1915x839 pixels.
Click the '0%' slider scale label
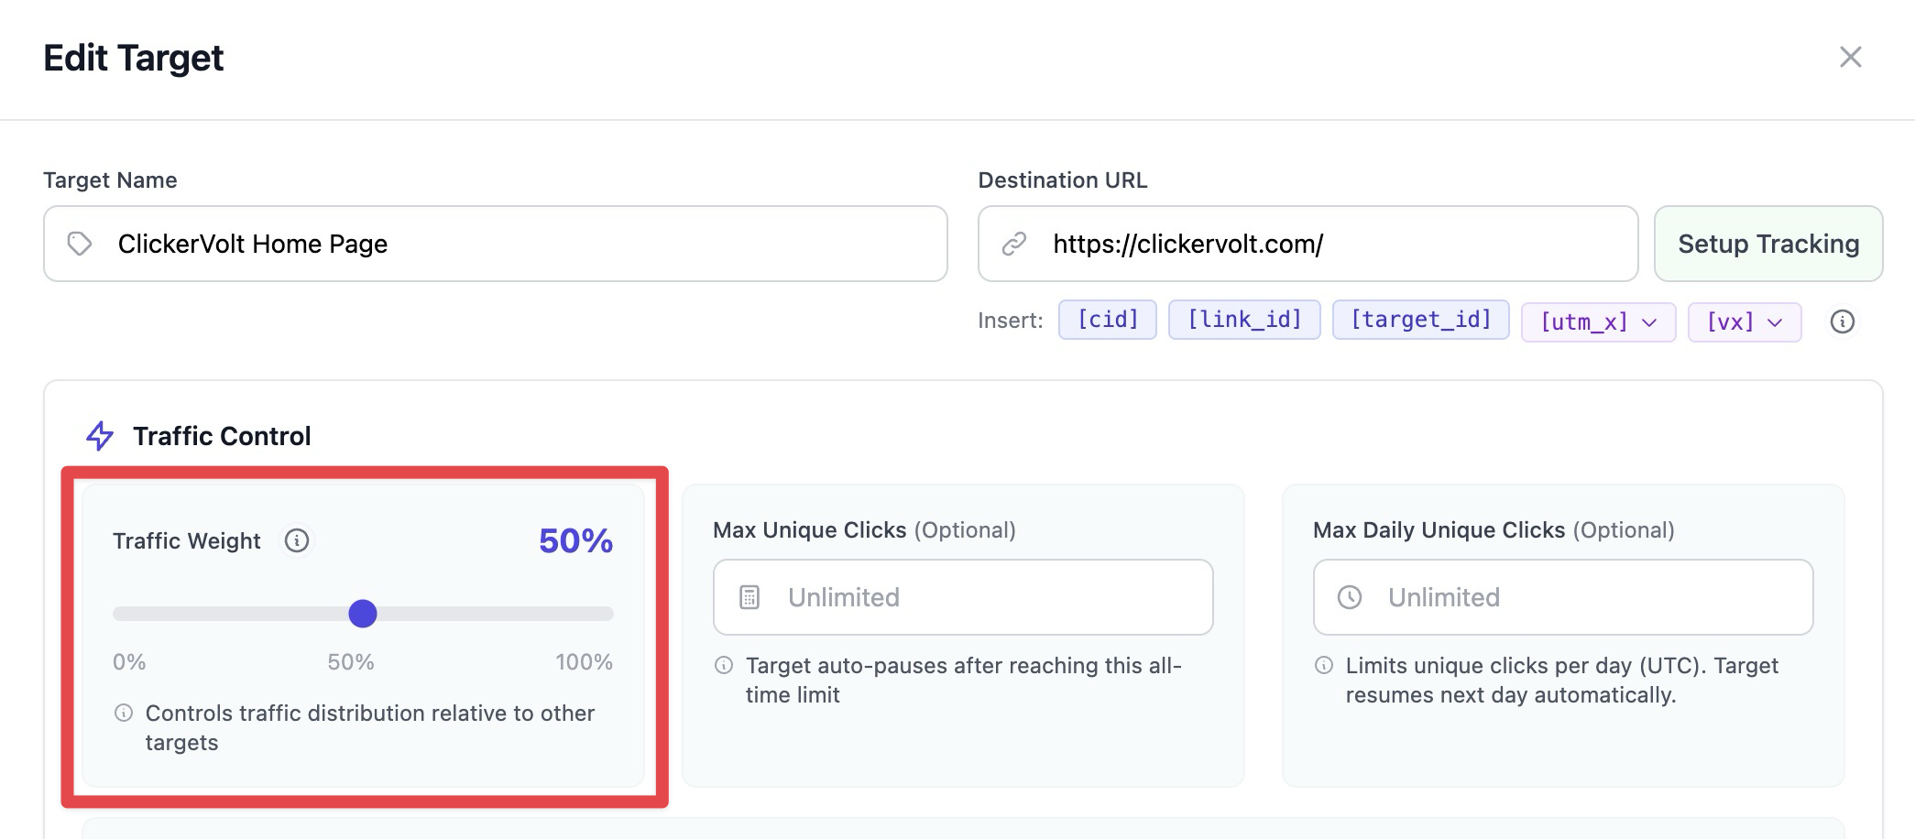coord(129,662)
